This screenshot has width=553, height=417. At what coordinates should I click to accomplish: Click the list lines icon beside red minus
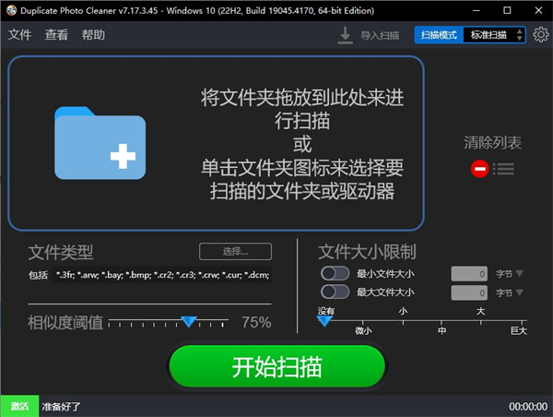tap(503, 169)
